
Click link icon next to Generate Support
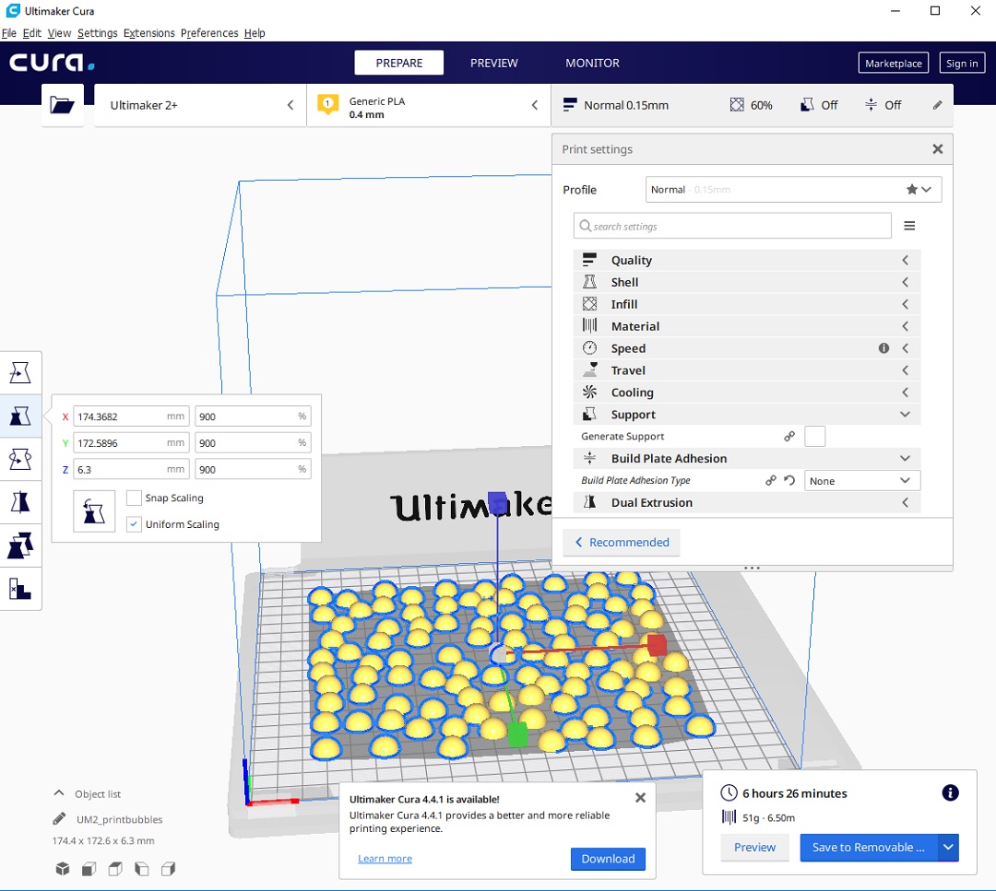(x=788, y=436)
